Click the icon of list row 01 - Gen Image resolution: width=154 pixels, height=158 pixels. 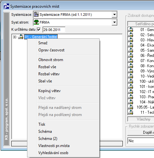tap(130, 30)
